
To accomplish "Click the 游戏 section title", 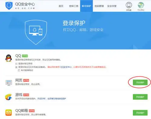I will point(19,95).
